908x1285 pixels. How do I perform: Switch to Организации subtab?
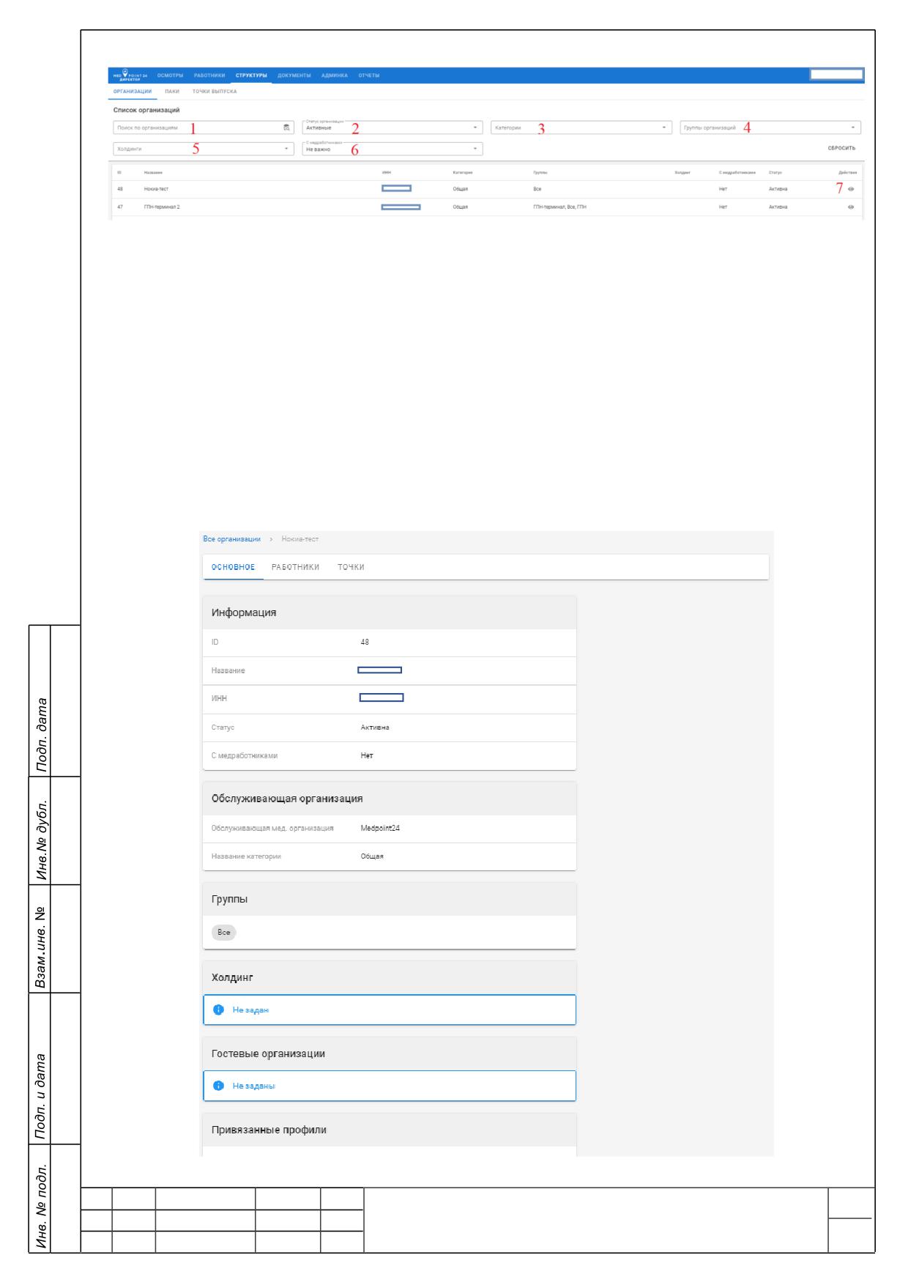pyautogui.click(x=133, y=92)
